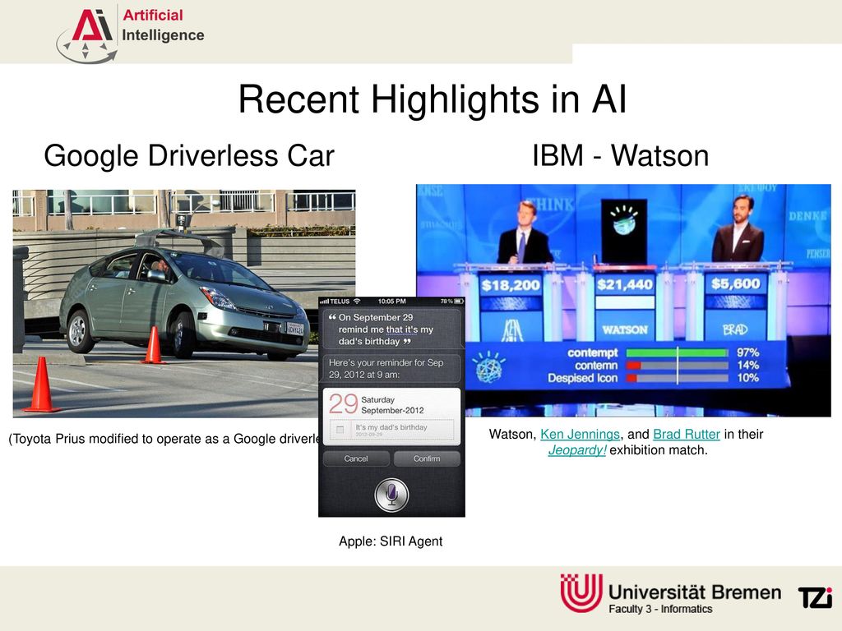842x631 pixels.
Task: Tap Cancel in the Siri reminder
Action: pos(356,458)
